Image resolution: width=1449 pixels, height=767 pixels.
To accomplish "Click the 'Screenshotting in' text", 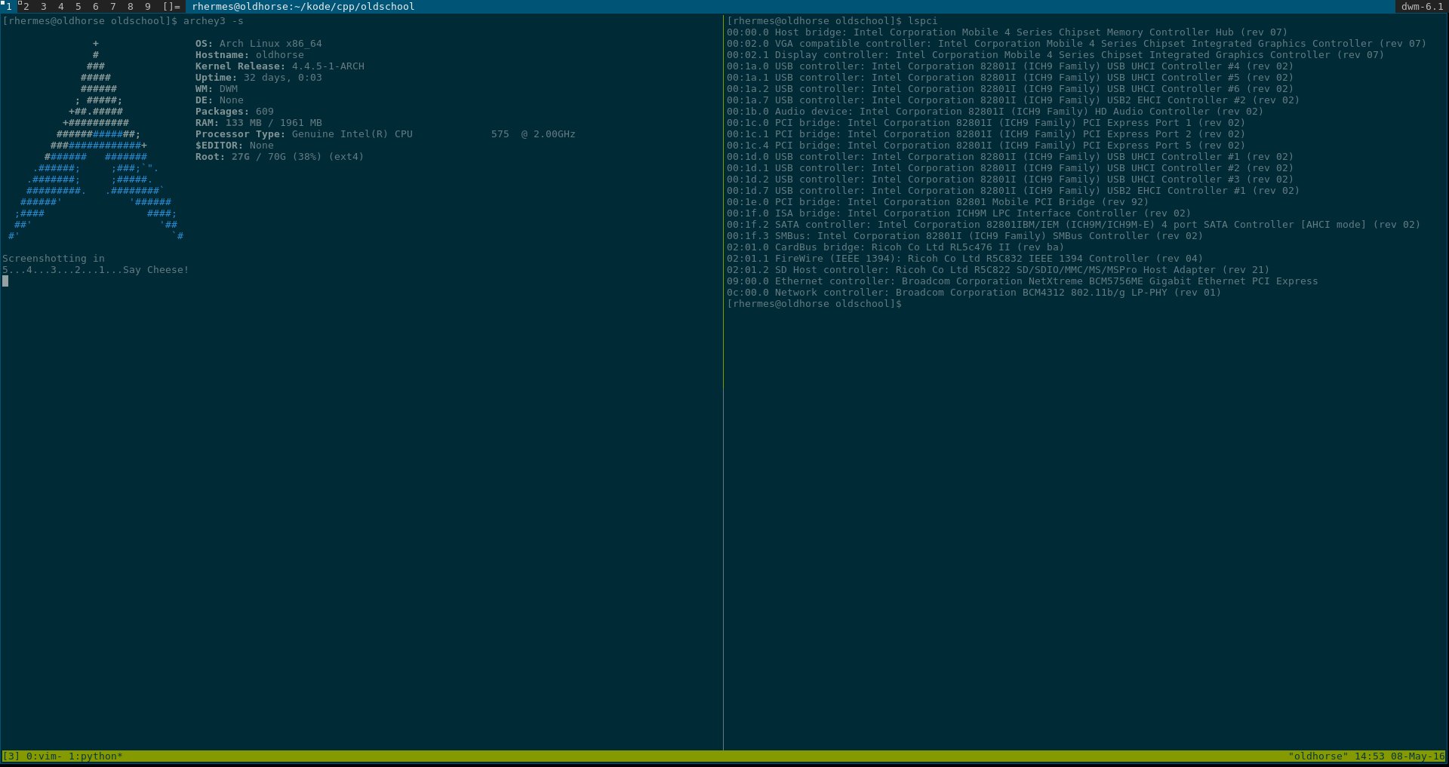I will coord(54,259).
